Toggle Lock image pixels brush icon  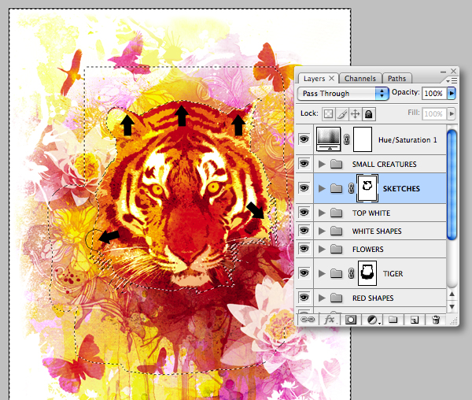[342, 114]
